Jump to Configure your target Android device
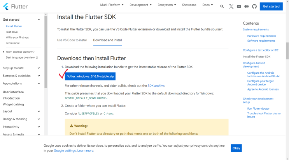Screen dimensions: 289x160 pyautogui.click(x=260, y=83)
